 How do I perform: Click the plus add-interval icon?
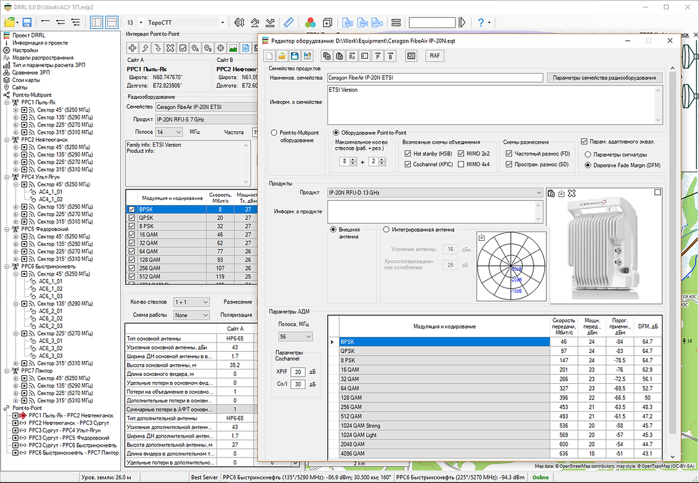(133, 48)
